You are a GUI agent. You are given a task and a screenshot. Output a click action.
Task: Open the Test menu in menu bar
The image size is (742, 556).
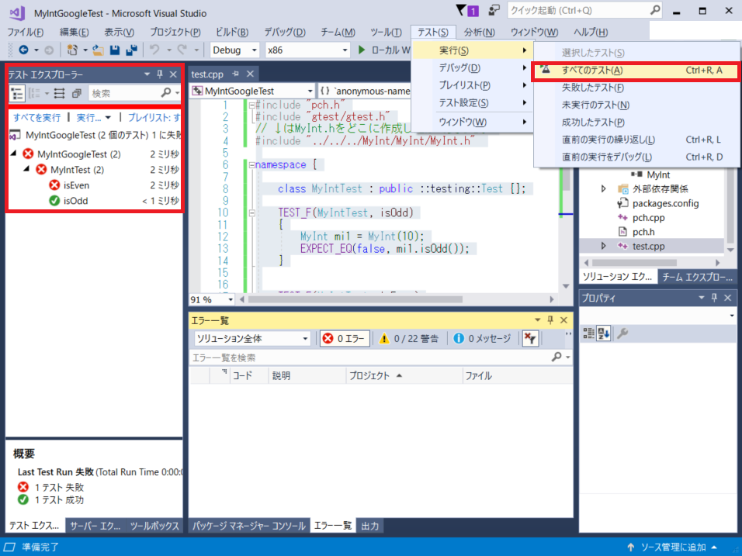433,32
